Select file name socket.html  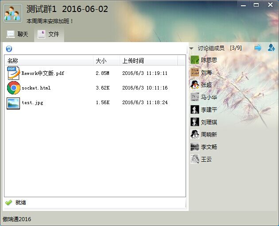pyautogui.click(x=36, y=88)
